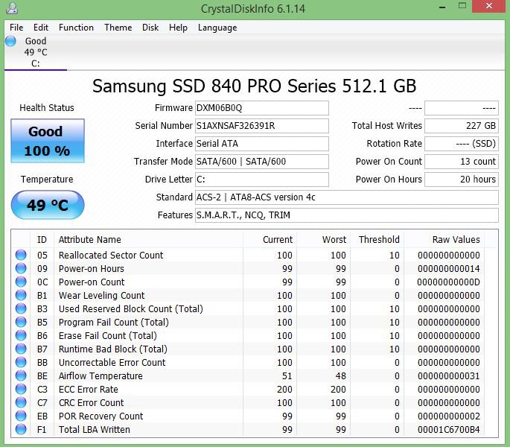Viewport: 510px width, 447px height.
Task: Click status orb of POR Recovery Count
Action: [x=21, y=416]
